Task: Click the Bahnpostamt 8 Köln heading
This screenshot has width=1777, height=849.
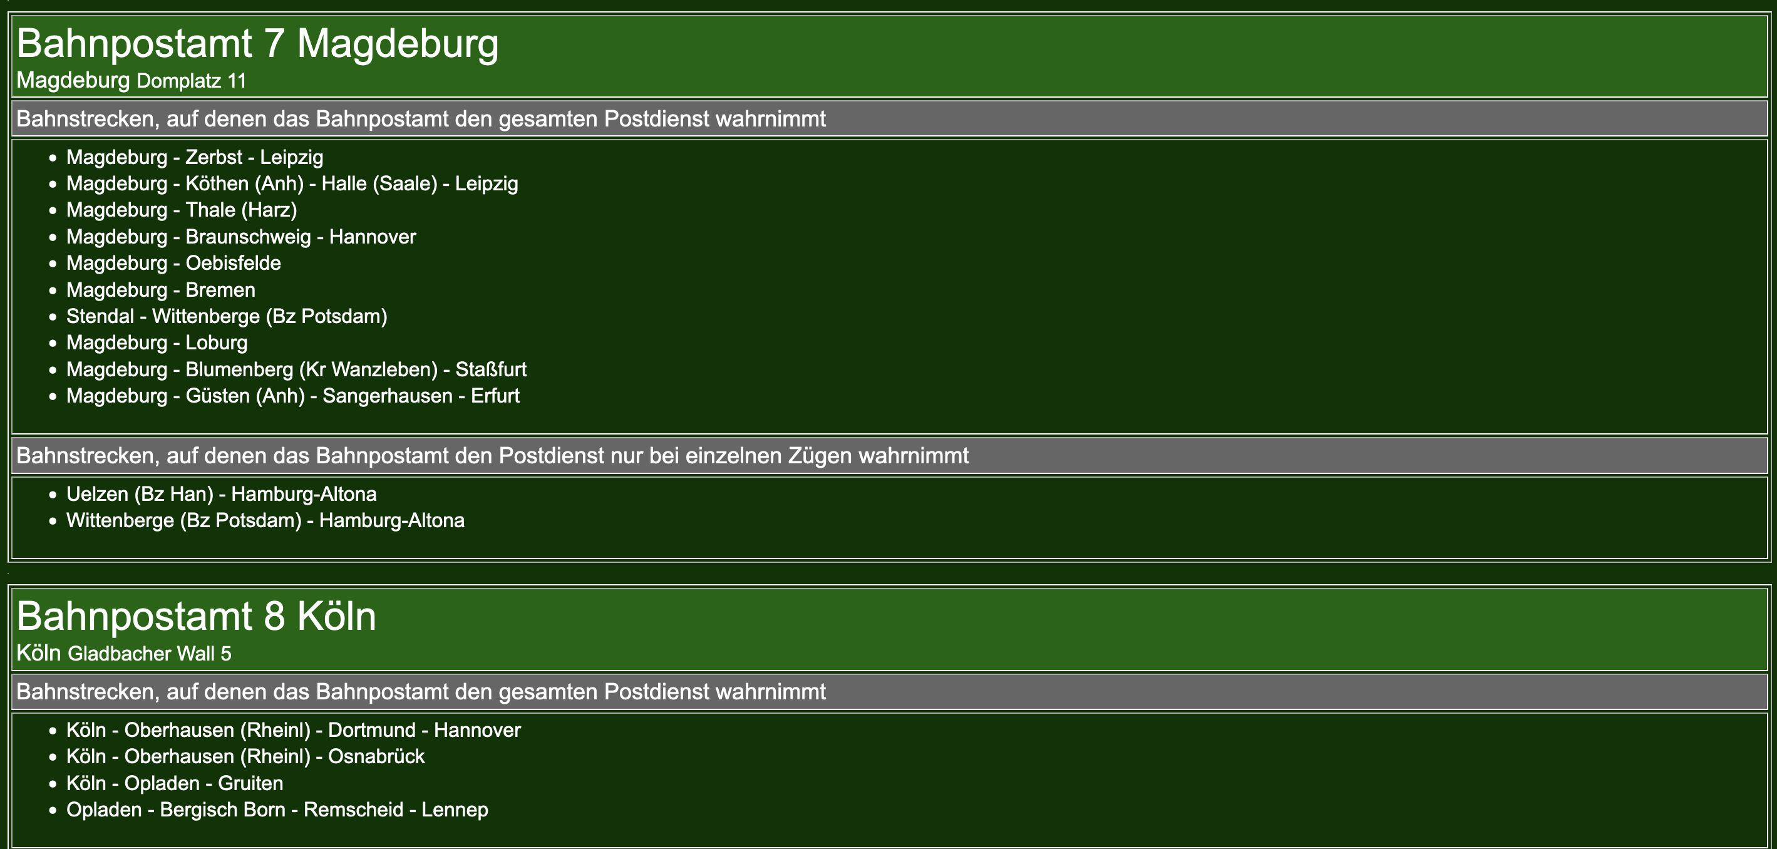Action: pyautogui.click(x=196, y=616)
